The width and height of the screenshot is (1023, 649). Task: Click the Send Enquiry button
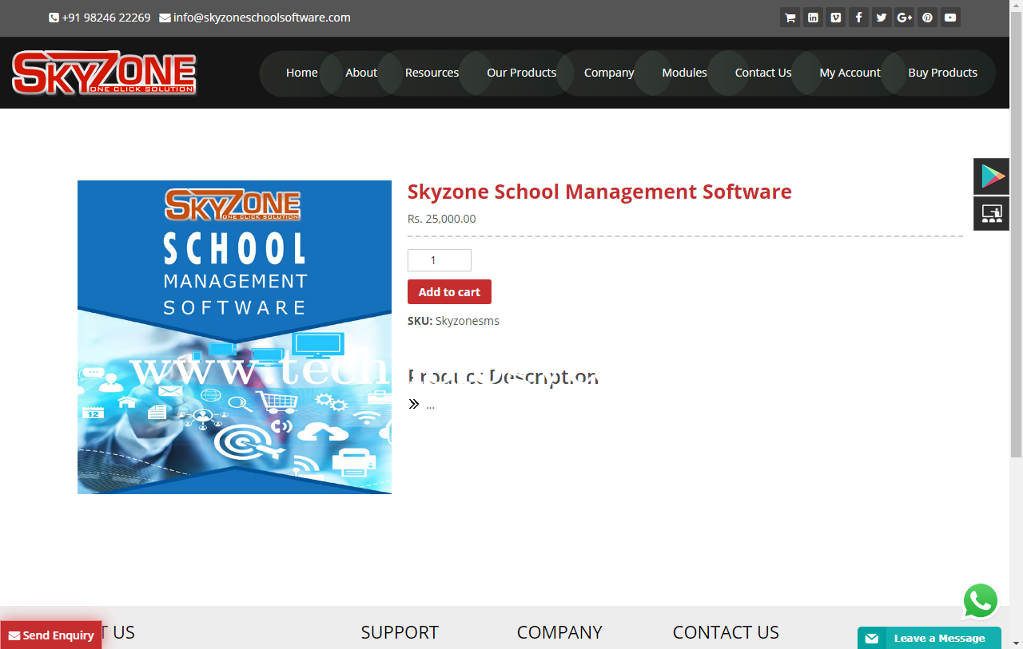[51, 635]
